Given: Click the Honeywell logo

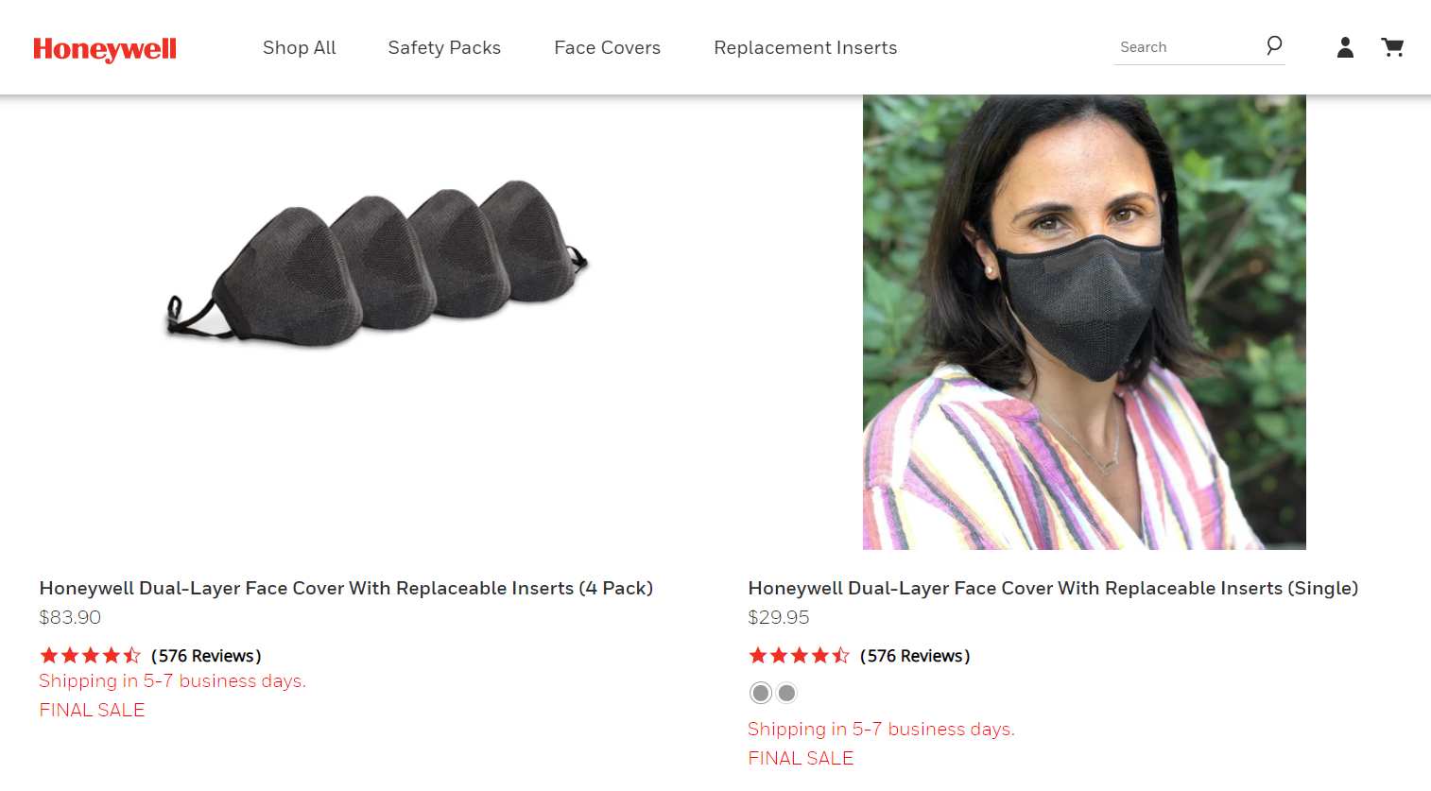Looking at the screenshot, I should [x=105, y=49].
